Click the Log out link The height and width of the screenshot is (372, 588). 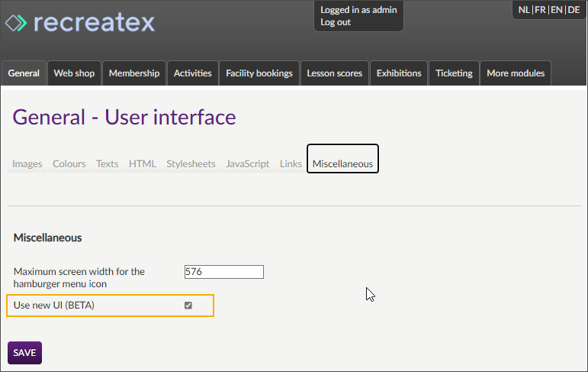(x=336, y=22)
